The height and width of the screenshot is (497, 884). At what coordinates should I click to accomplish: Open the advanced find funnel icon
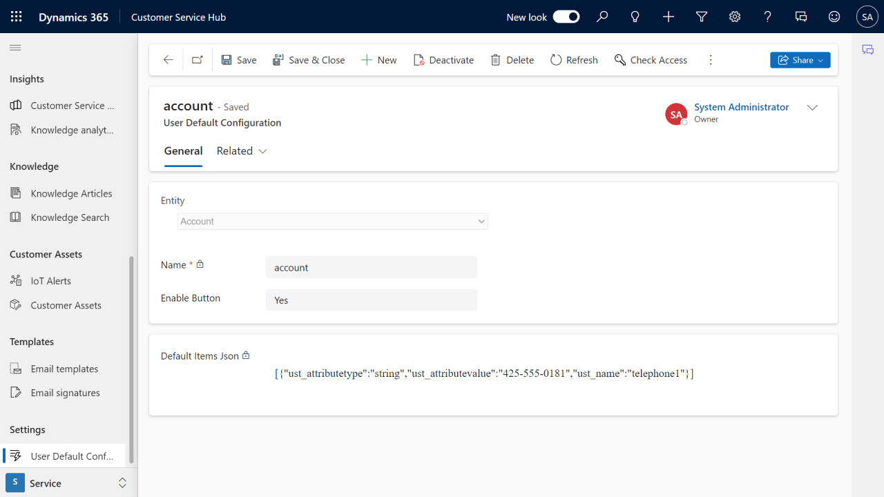[702, 17]
